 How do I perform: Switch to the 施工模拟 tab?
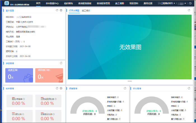[86, 10]
